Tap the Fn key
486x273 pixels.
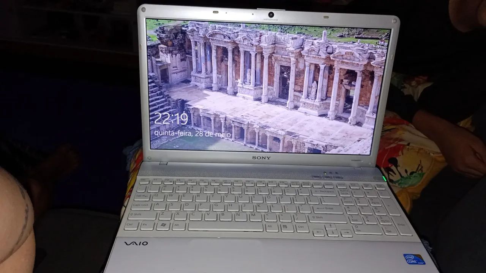(148, 226)
